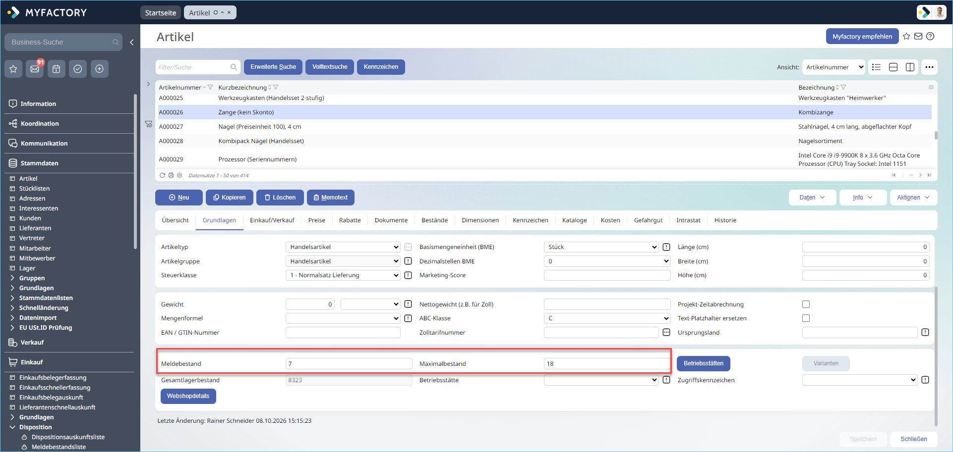Switch to horizontal split view icon
The image size is (953, 452).
point(893,67)
